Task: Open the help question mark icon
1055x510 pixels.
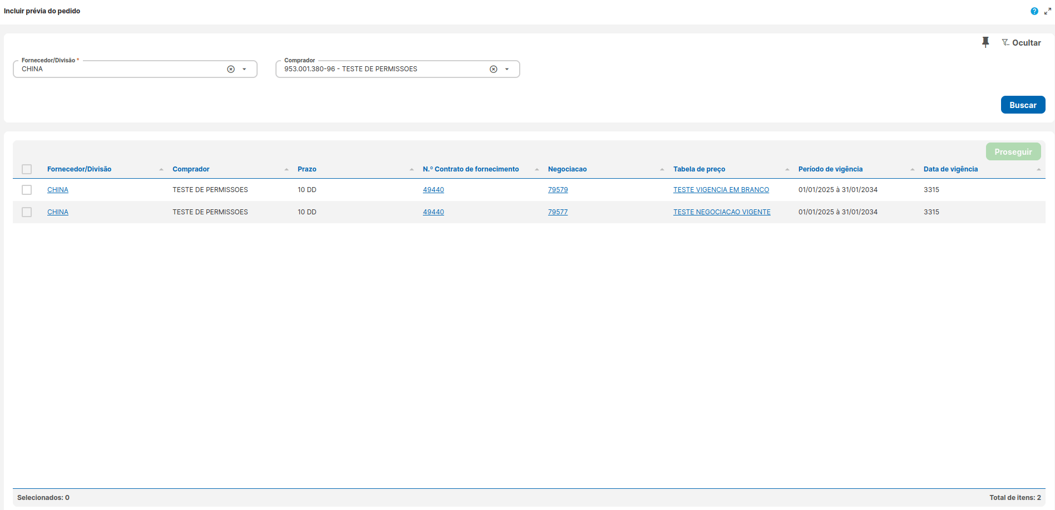Action: (x=1034, y=11)
